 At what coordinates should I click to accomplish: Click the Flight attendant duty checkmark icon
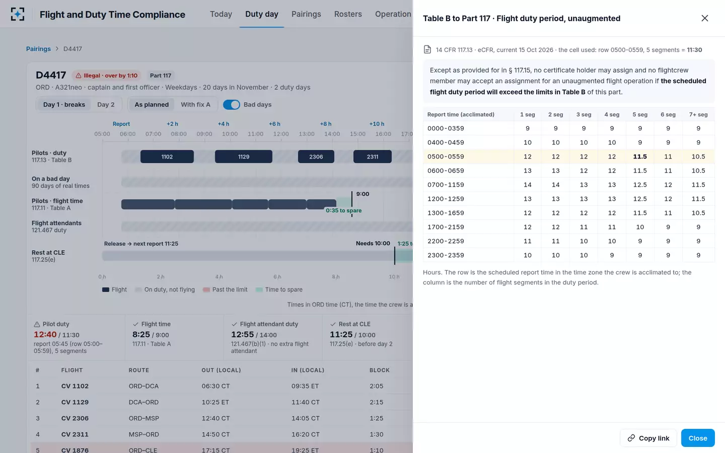tap(234, 324)
